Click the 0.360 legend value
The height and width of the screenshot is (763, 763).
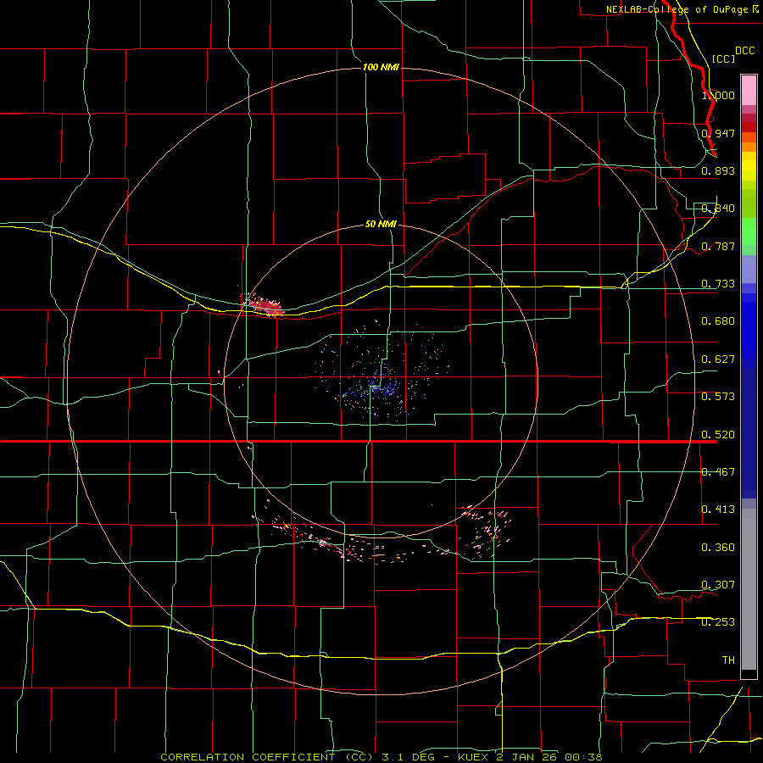(718, 548)
